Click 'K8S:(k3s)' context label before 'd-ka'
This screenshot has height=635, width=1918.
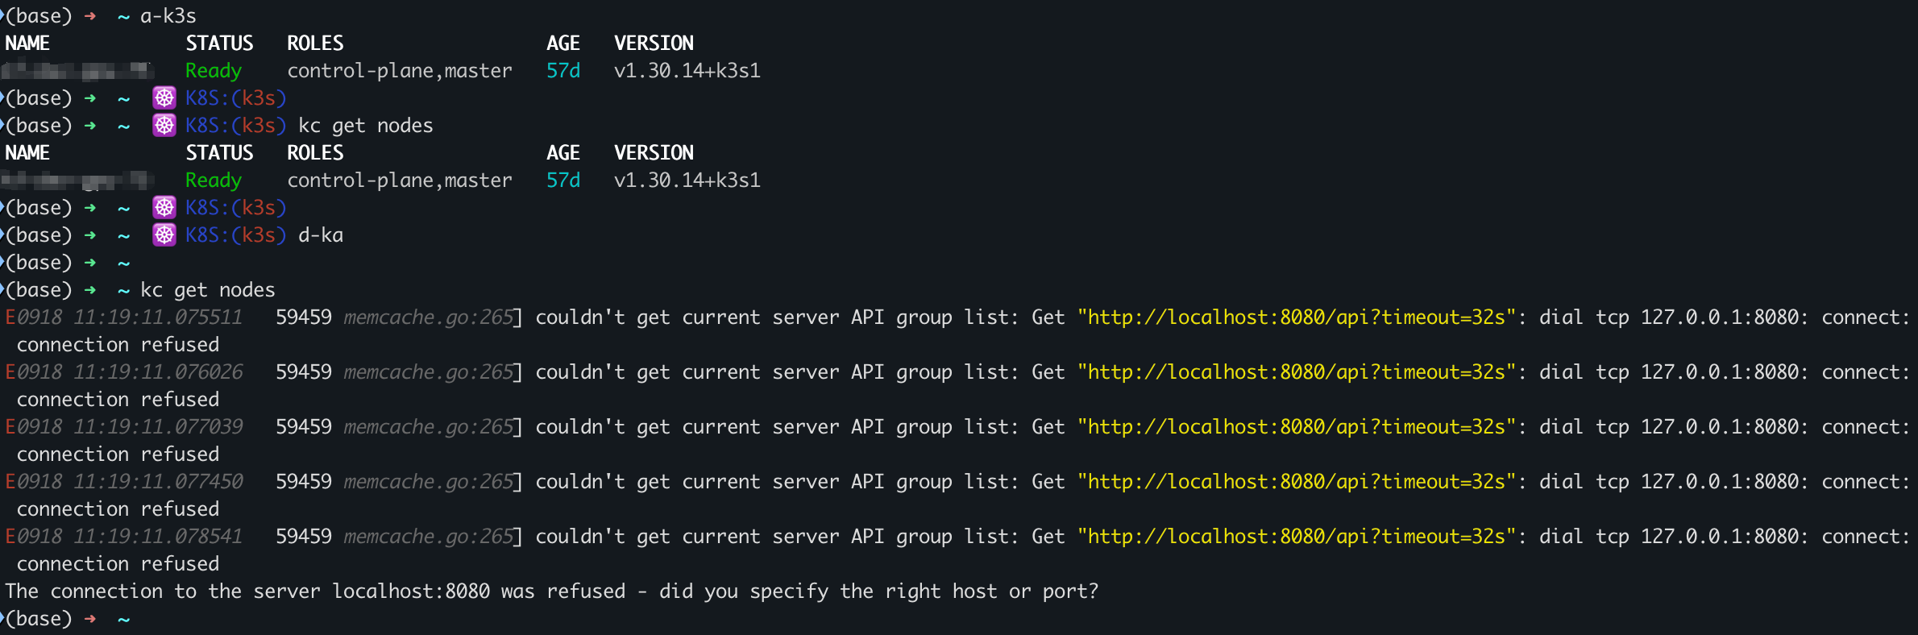pos(235,234)
